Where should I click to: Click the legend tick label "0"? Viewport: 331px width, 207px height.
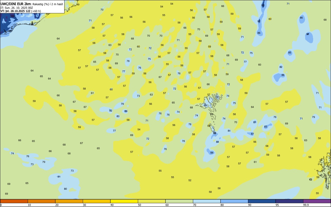point(1,205)
